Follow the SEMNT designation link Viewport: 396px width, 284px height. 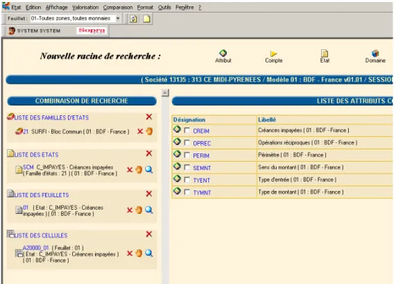pos(202,168)
